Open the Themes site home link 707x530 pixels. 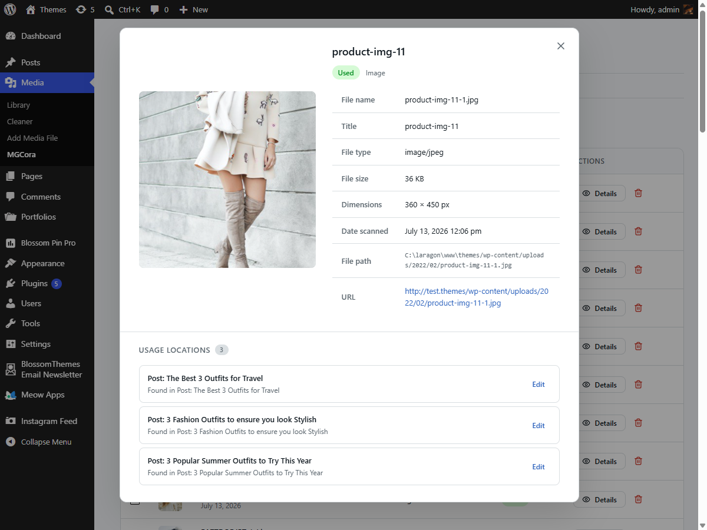(x=47, y=9)
